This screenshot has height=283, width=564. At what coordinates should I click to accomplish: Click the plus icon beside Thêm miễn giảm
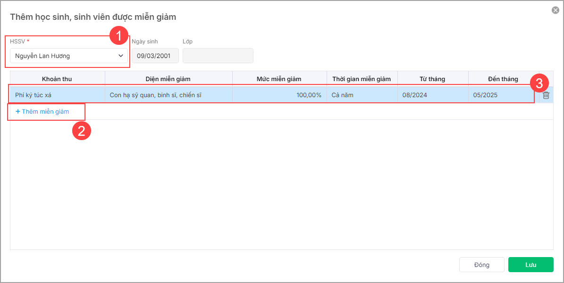tap(18, 112)
